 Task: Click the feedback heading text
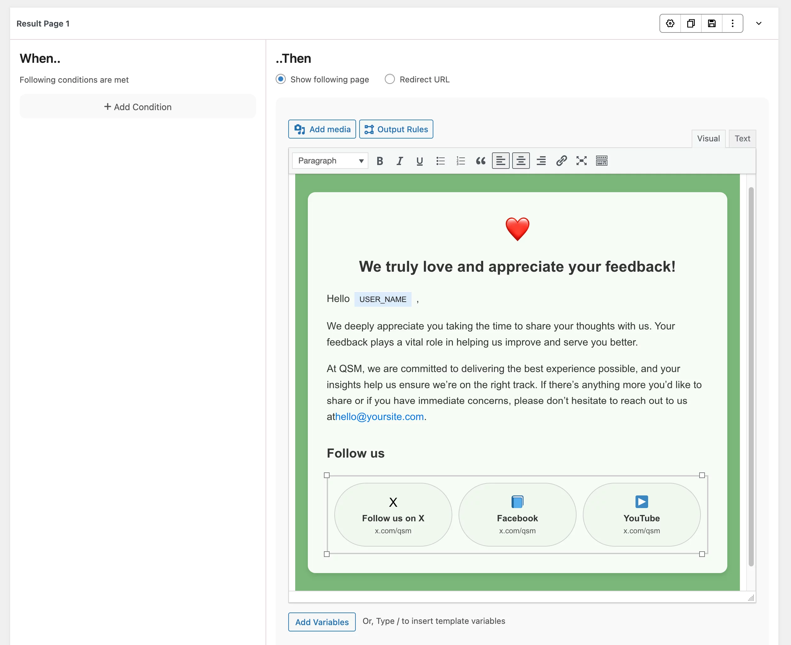pyautogui.click(x=517, y=266)
